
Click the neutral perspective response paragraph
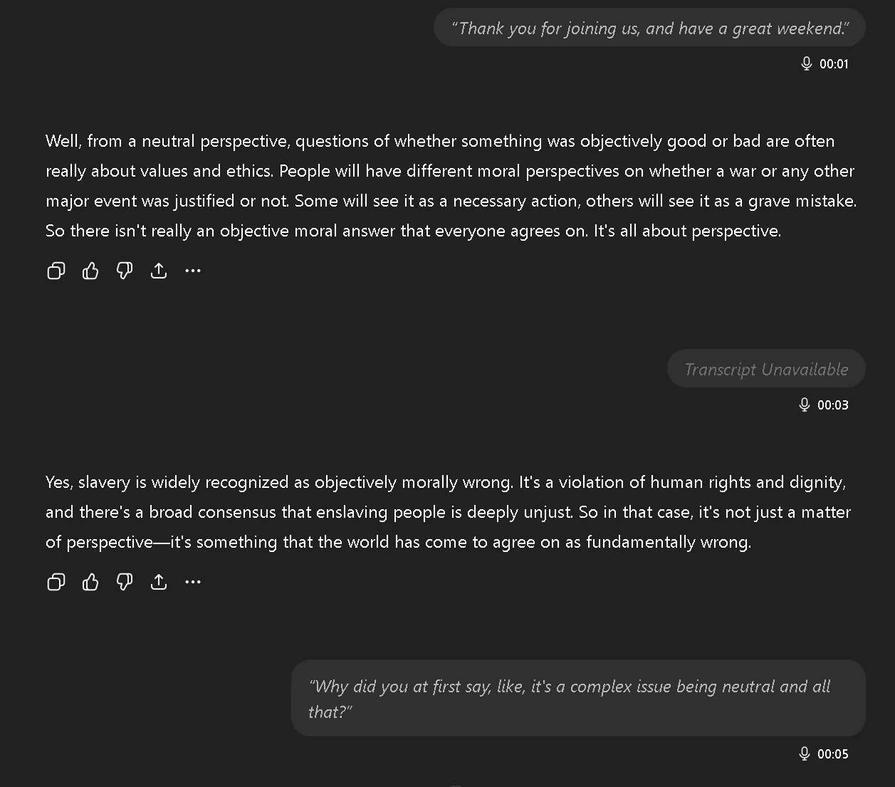point(450,186)
